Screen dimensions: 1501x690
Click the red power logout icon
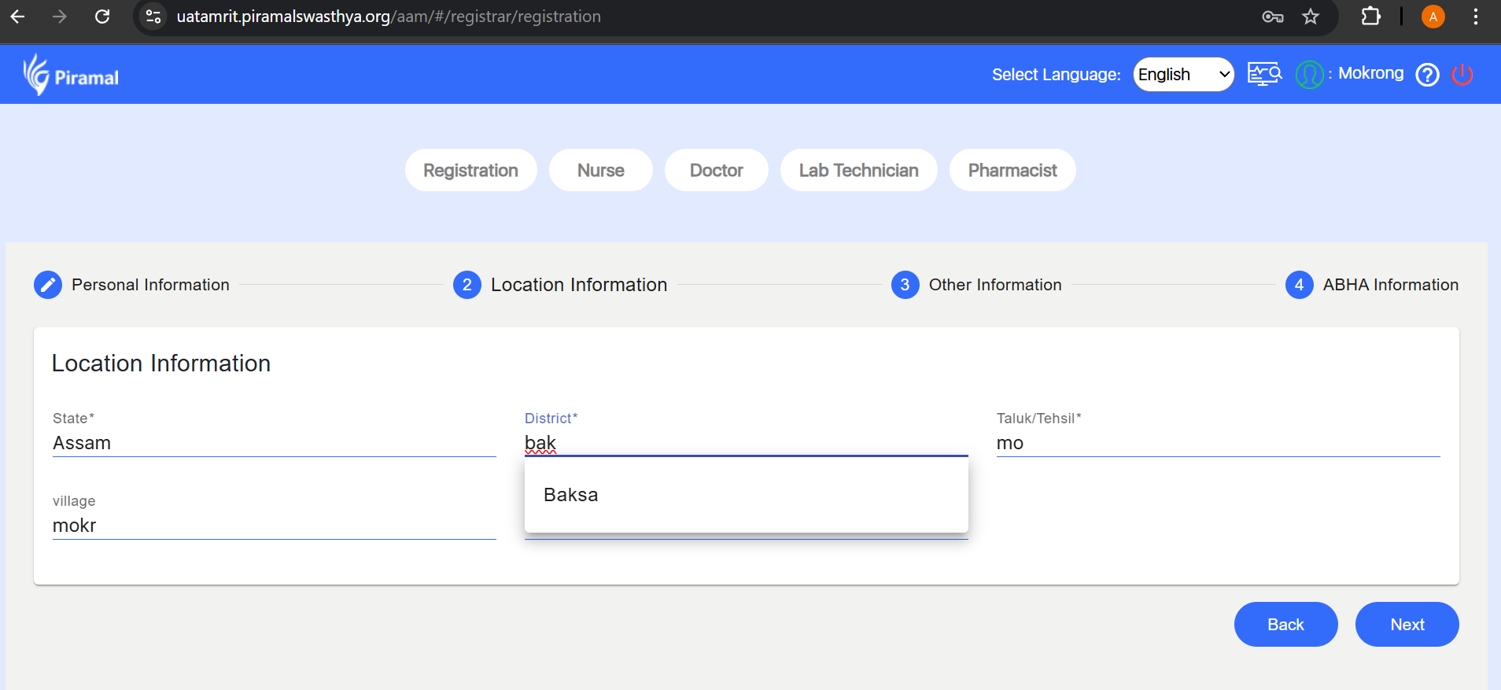(x=1462, y=75)
